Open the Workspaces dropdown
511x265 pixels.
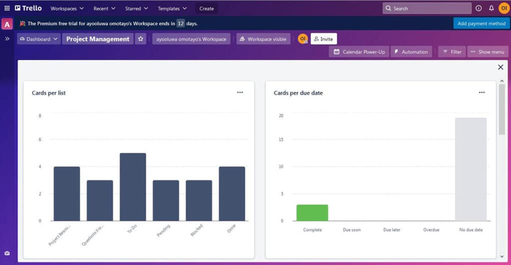(x=67, y=8)
